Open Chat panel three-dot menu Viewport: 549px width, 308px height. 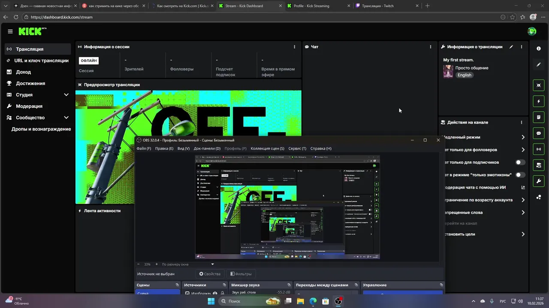tap(431, 47)
